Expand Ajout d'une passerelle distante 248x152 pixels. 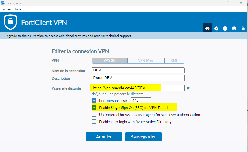click(118, 94)
